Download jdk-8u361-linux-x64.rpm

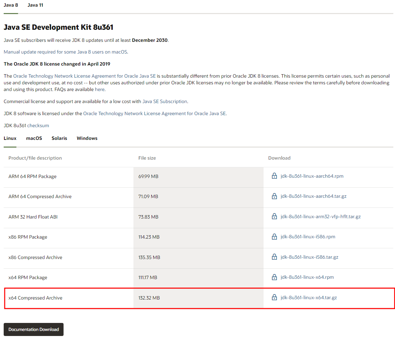[307, 277]
